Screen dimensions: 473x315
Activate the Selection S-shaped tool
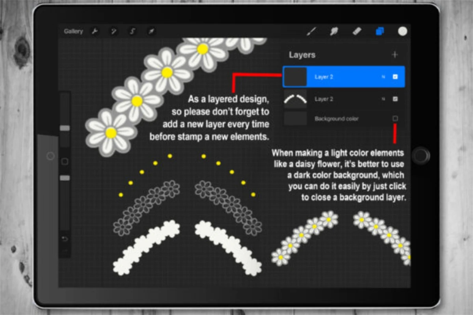click(133, 31)
